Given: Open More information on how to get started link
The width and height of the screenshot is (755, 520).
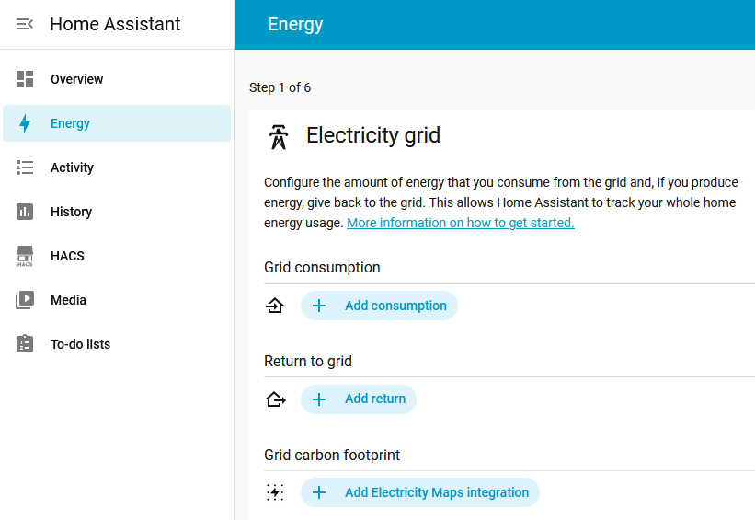Looking at the screenshot, I should point(461,223).
